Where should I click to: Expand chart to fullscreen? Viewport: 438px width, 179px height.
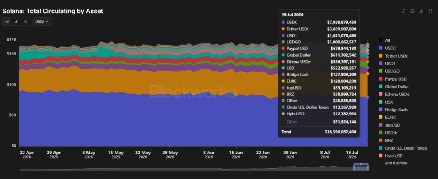point(430,11)
